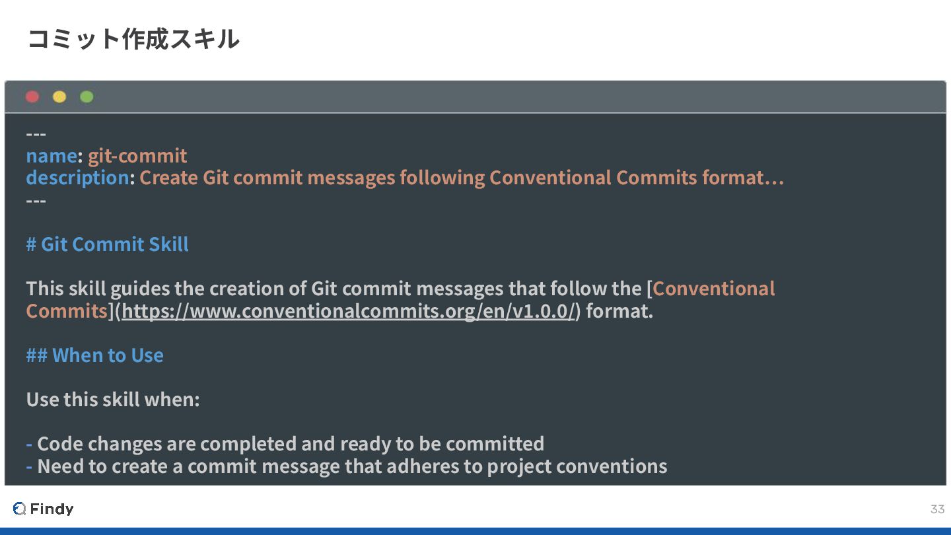Click the '## When to Use' heading
Viewport: 951px width, 535px height.
[x=95, y=355]
